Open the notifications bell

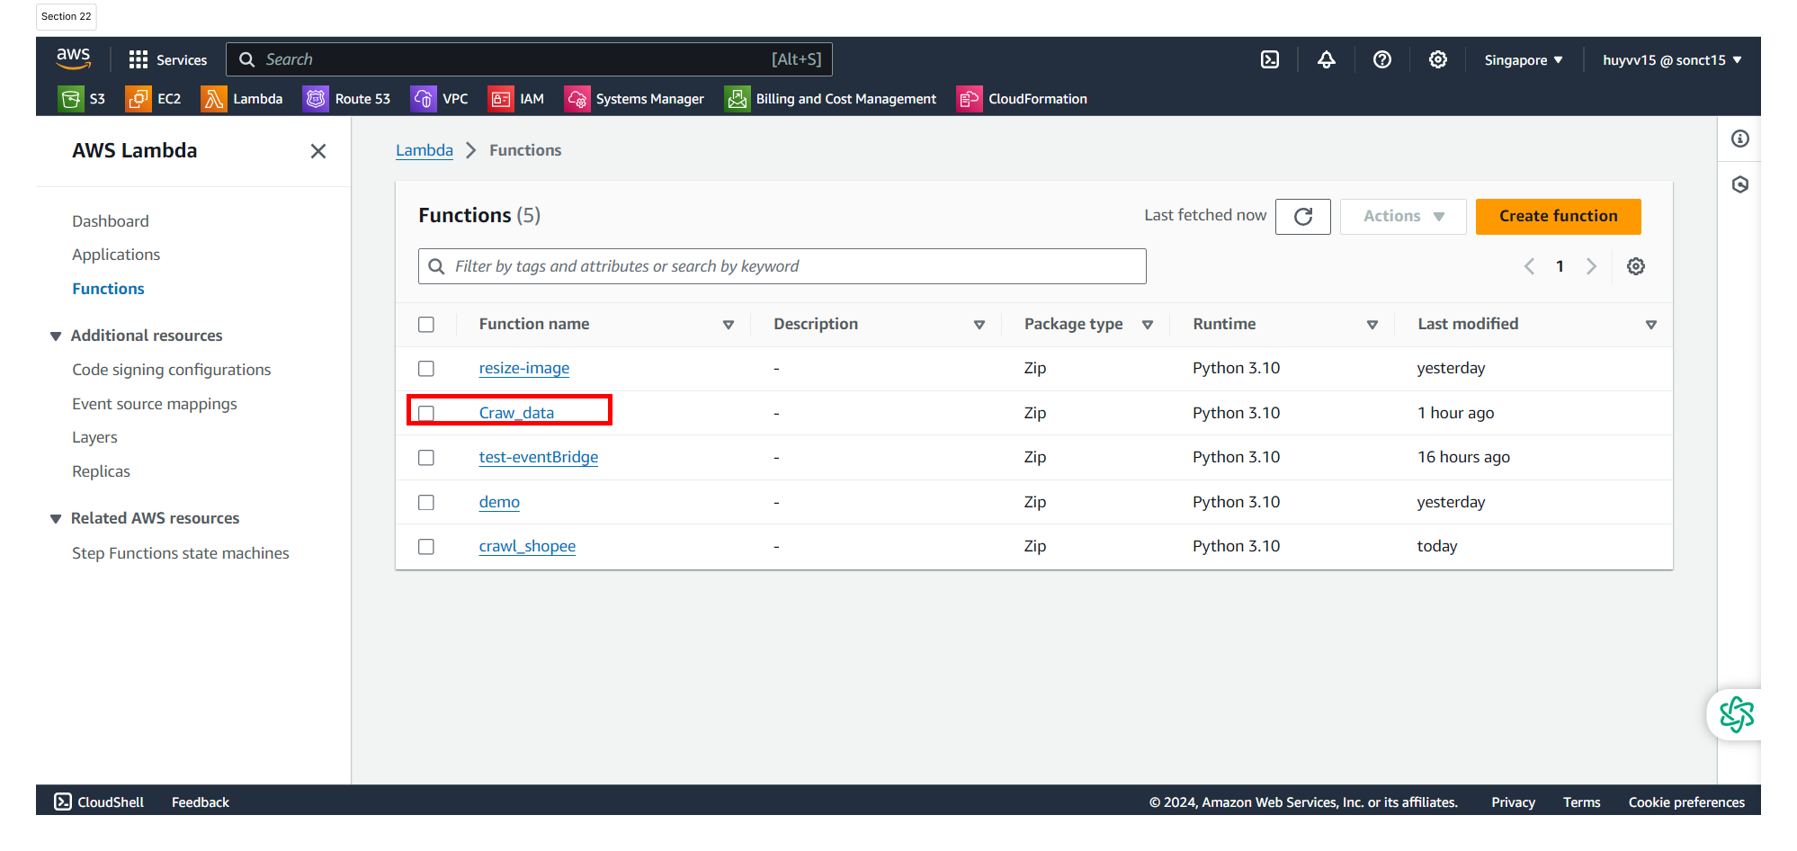click(x=1327, y=59)
